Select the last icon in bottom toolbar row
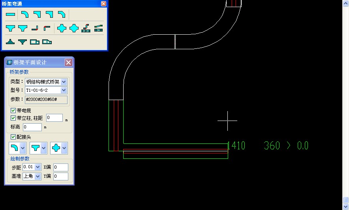 (x=47, y=41)
